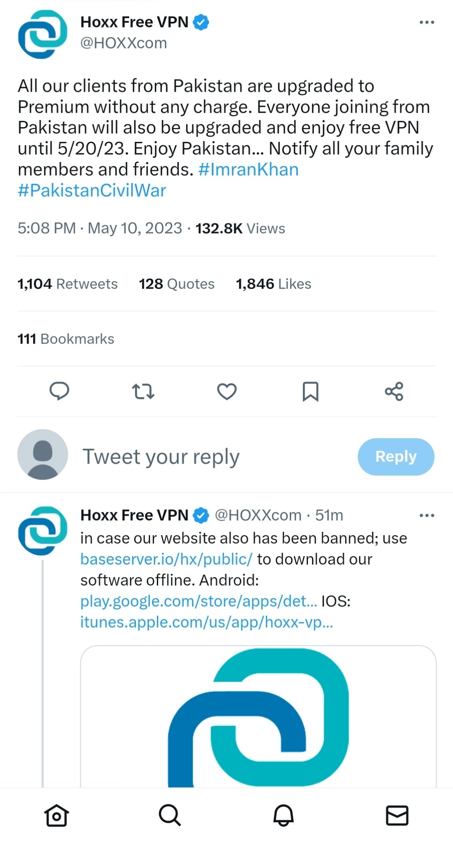The image size is (453, 842).
Task: Open the baseserver.io/hx/public/ link
Action: [x=166, y=559]
